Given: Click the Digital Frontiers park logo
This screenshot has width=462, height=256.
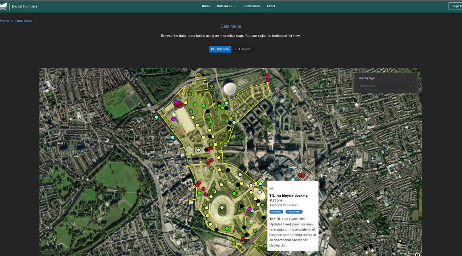Looking at the screenshot, I should [4, 6].
